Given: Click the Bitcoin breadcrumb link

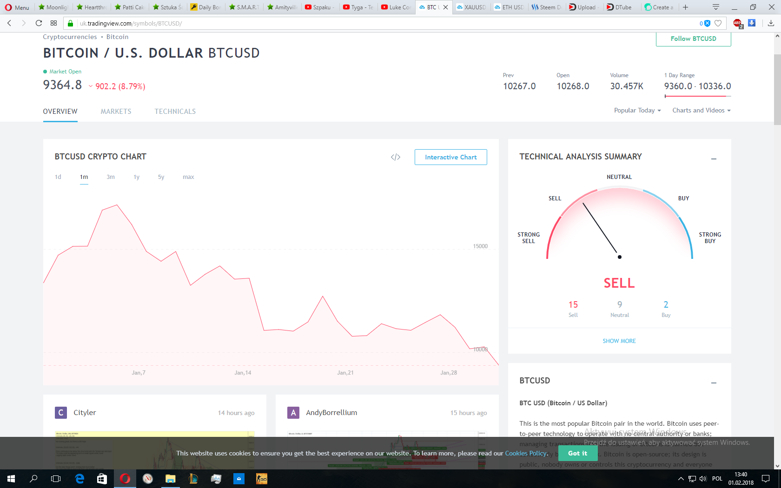Looking at the screenshot, I should pos(117,37).
